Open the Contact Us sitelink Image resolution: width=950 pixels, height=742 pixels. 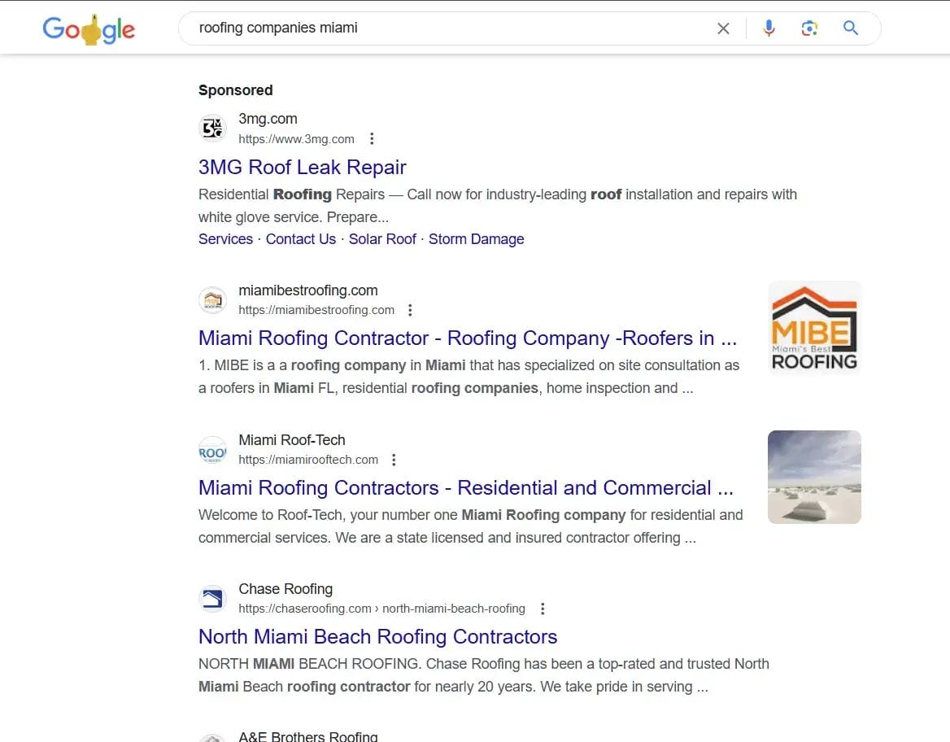[300, 239]
